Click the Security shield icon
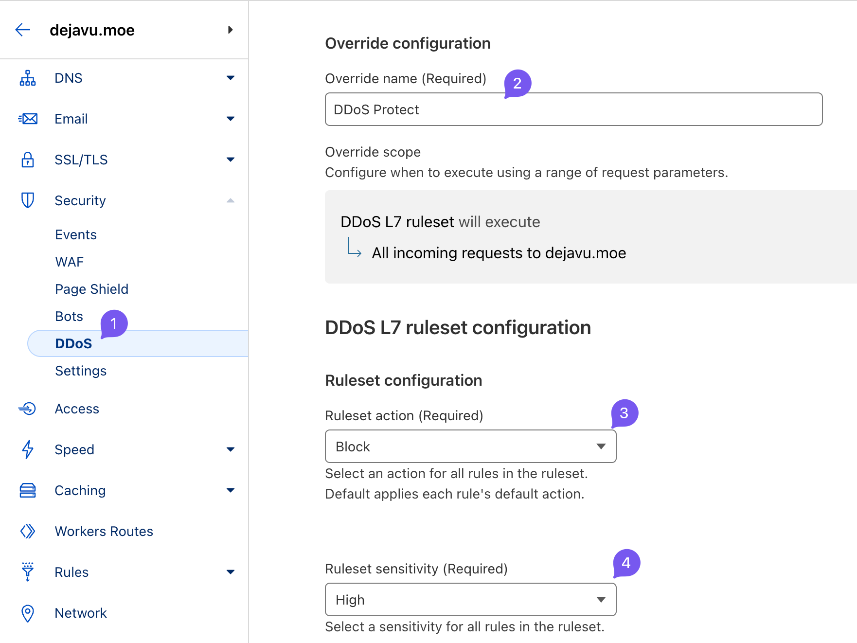The height and width of the screenshot is (643, 857). (x=28, y=200)
